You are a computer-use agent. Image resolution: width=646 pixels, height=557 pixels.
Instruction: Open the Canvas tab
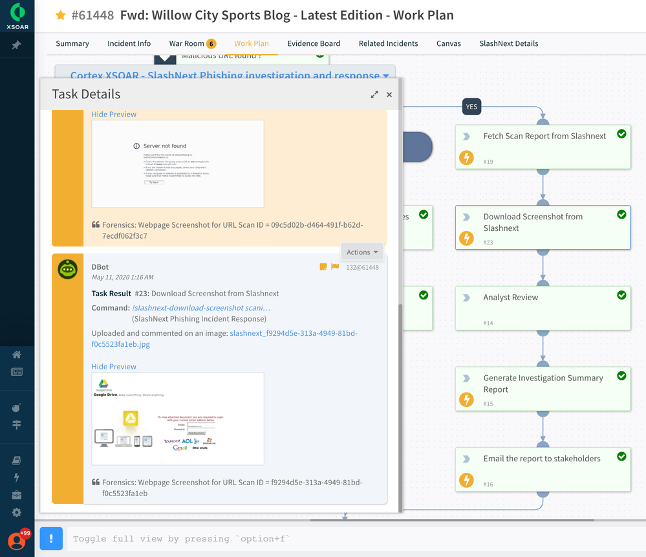pos(448,43)
